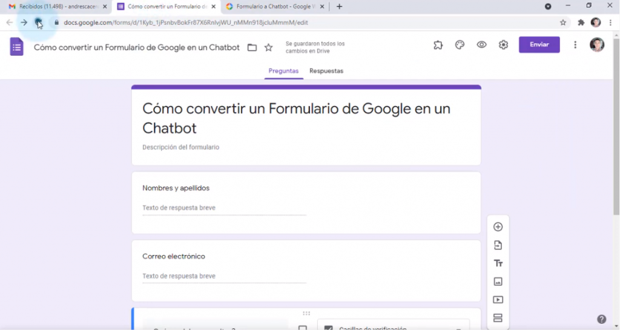The height and width of the screenshot is (330, 620).
Task: Open the Chrome profile avatar
Action: (596, 22)
